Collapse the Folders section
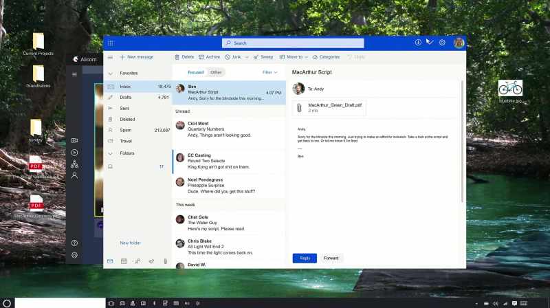Image resolution: width=550 pixels, height=308 pixels. pyautogui.click(x=111, y=153)
